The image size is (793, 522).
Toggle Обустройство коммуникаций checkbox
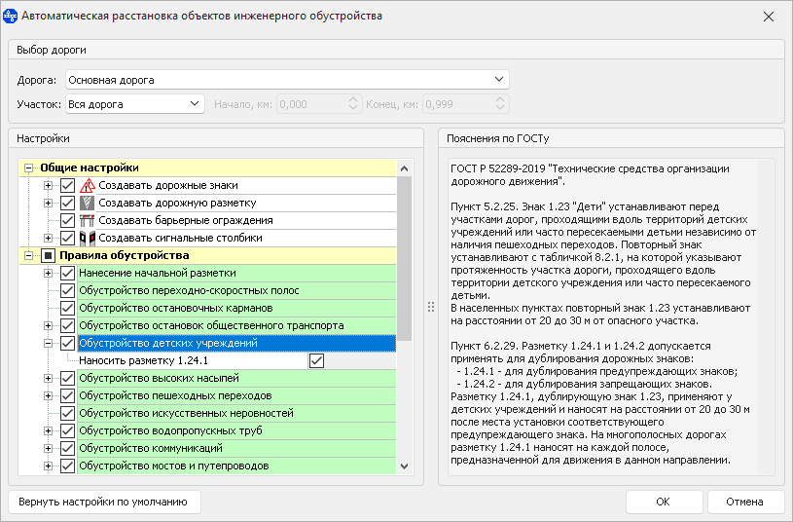pyautogui.click(x=68, y=449)
